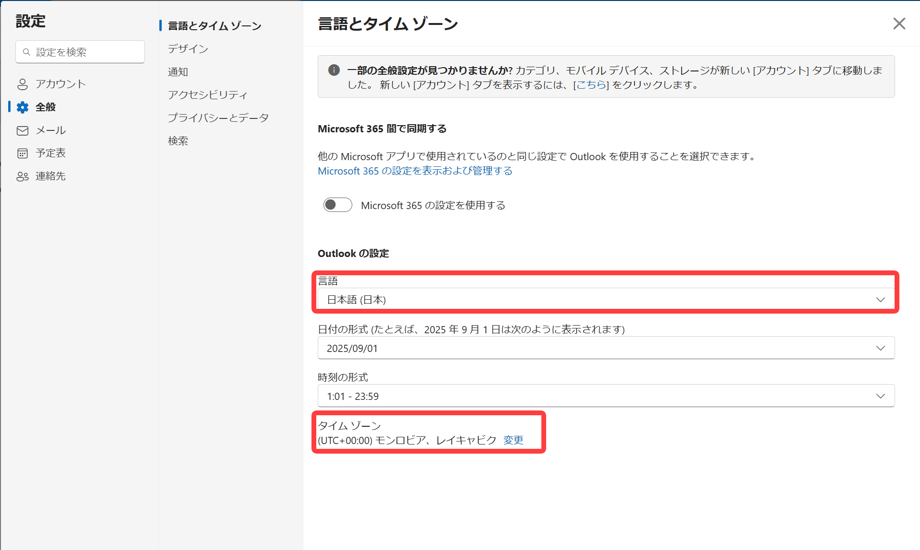Click 変更 link to change time zone
The height and width of the screenshot is (550, 920).
point(513,440)
